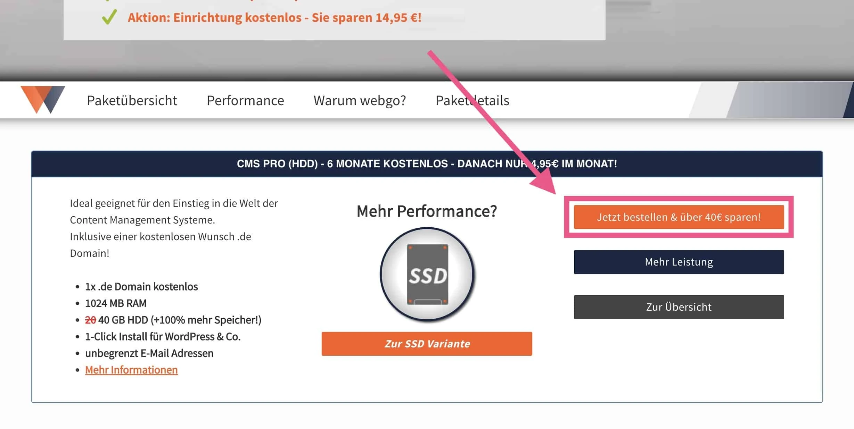Click the crossed-out 20 GB storage value
Image resolution: width=854 pixels, height=429 pixels.
pos(90,320)
